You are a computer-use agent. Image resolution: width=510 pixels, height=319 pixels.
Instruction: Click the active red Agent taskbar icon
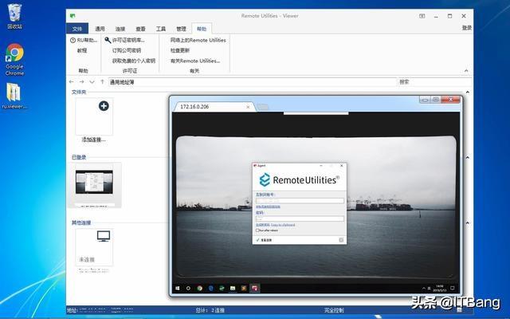pyautogui.click(x=255, y=288)
